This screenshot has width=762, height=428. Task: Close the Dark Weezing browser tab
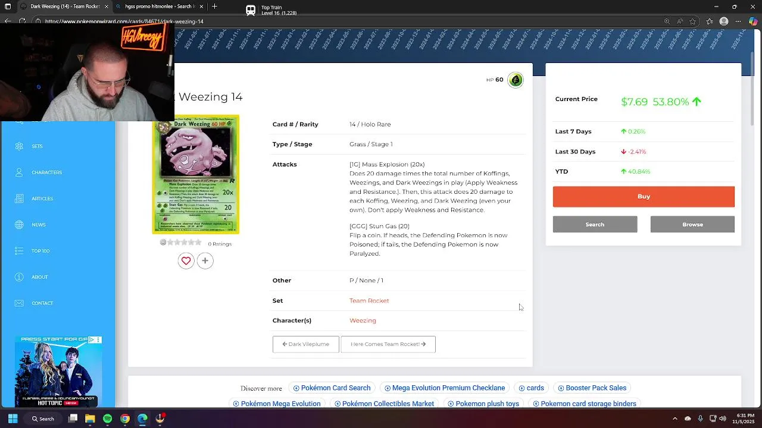coord(107,7)
